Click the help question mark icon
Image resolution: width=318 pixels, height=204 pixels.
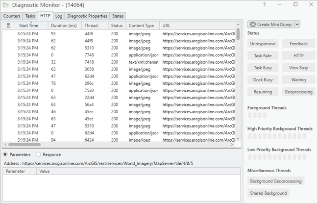pyautogui.click(x=265, y=4)
